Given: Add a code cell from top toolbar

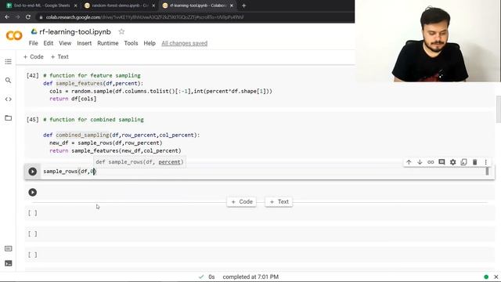Looking at the screenshot, I should tap(33, 57).
